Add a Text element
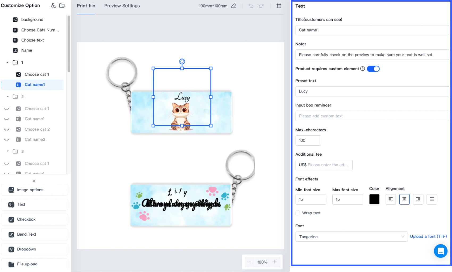Screen dimensions: 452x272 [35, 205]
